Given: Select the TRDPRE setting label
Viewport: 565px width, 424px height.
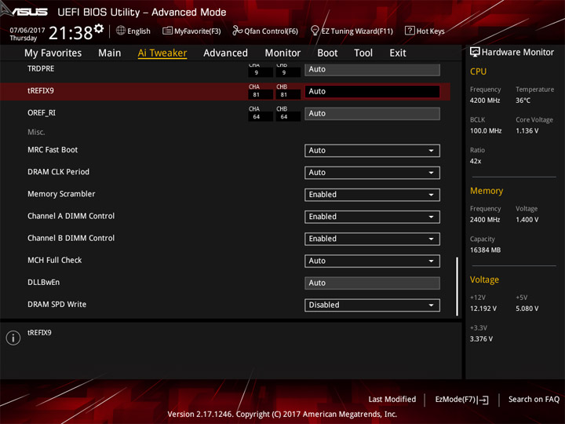Looking at the screenshot, I should 41,68.
